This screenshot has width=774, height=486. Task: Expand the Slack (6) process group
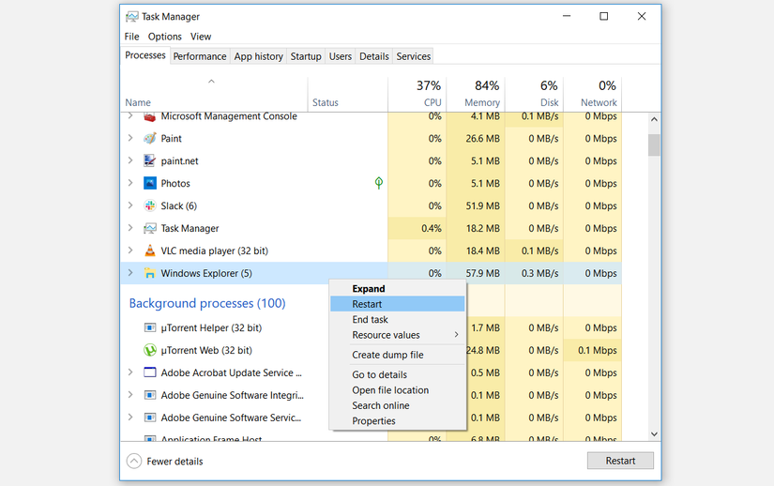(130, 205)
